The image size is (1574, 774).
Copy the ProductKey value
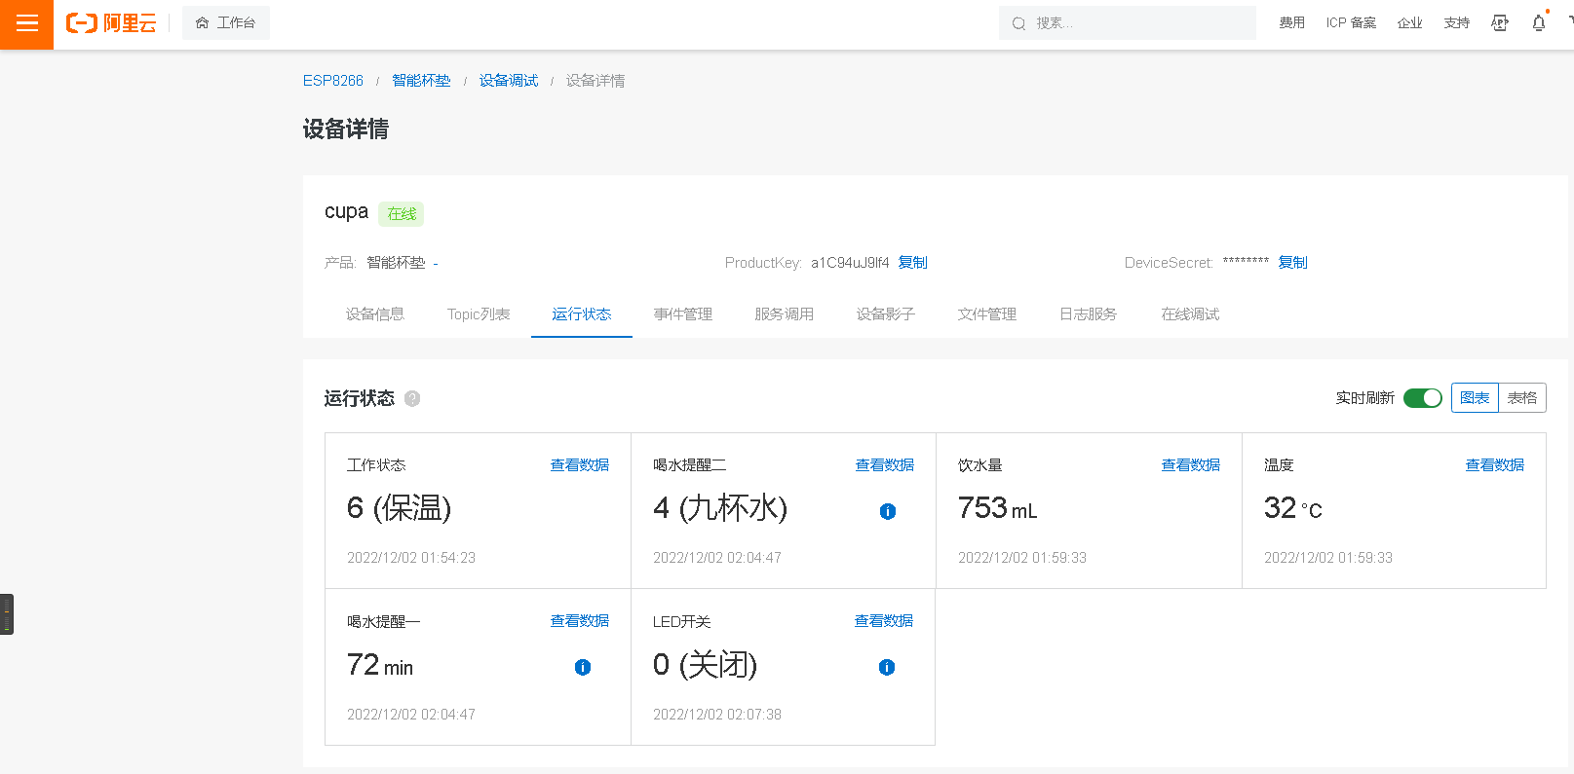[913, 263]
